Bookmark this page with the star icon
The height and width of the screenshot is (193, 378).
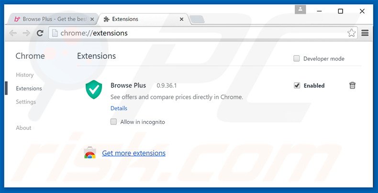[x=351, y=33]
